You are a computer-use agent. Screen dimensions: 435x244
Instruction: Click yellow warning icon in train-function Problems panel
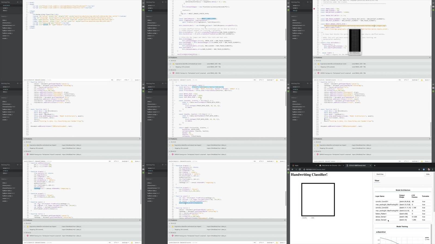point(173,145)
